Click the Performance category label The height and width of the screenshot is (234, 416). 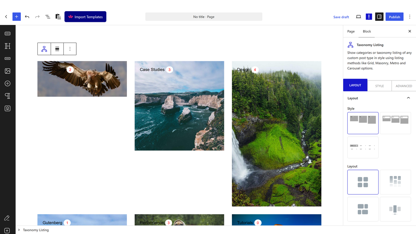coord(151,223)
